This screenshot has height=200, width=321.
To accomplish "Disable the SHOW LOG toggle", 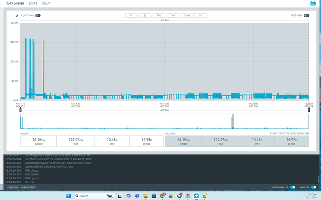I will (x=314, y=187).
